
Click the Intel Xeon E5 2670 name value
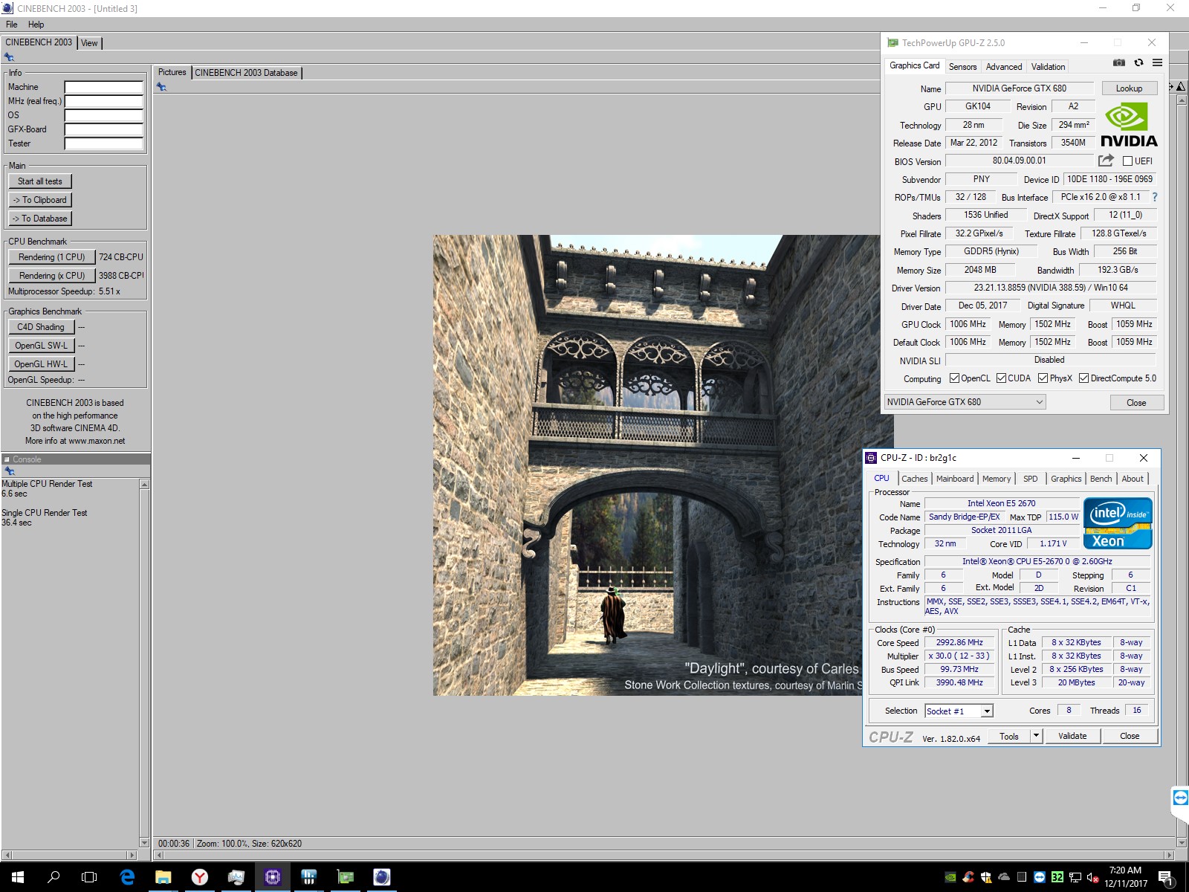tap(1001, 503)
